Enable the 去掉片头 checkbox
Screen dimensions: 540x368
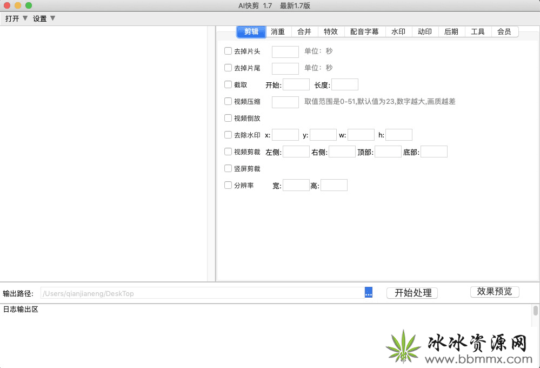pos(228,51)
